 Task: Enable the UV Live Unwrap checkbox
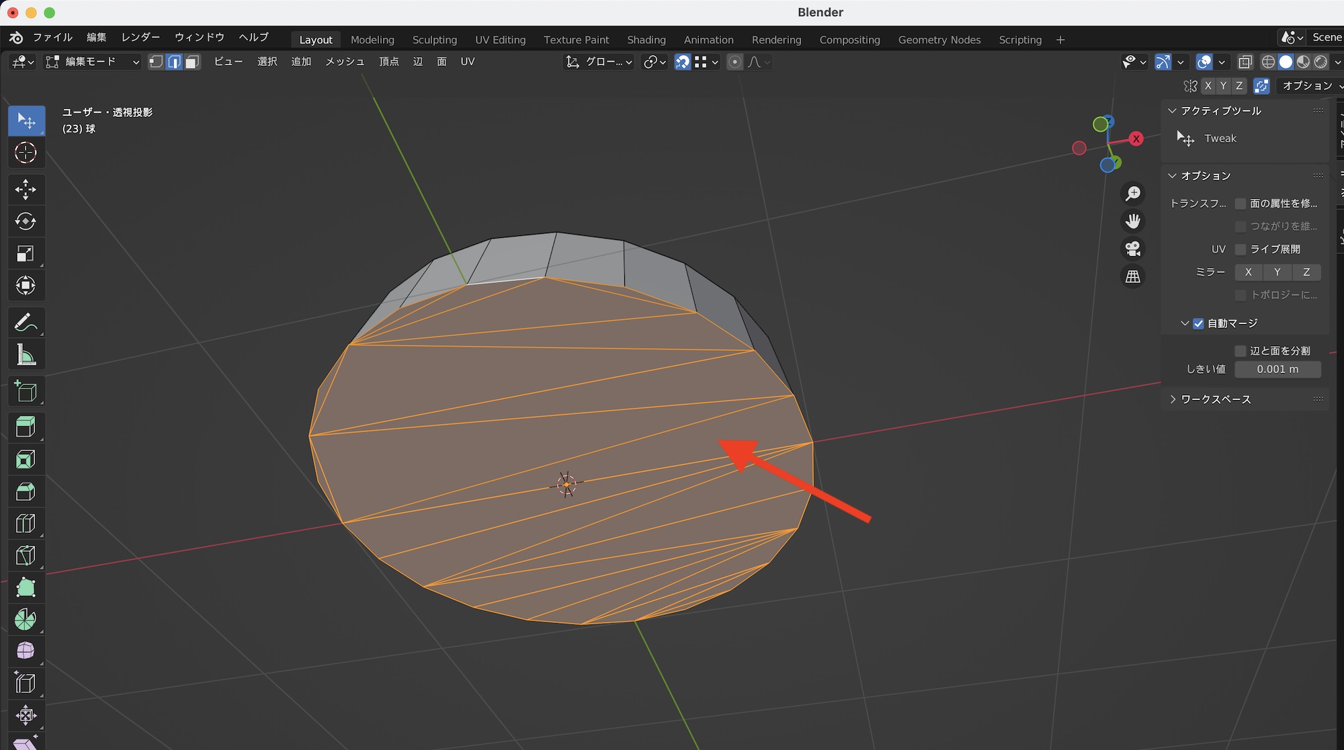point(1241,249)
